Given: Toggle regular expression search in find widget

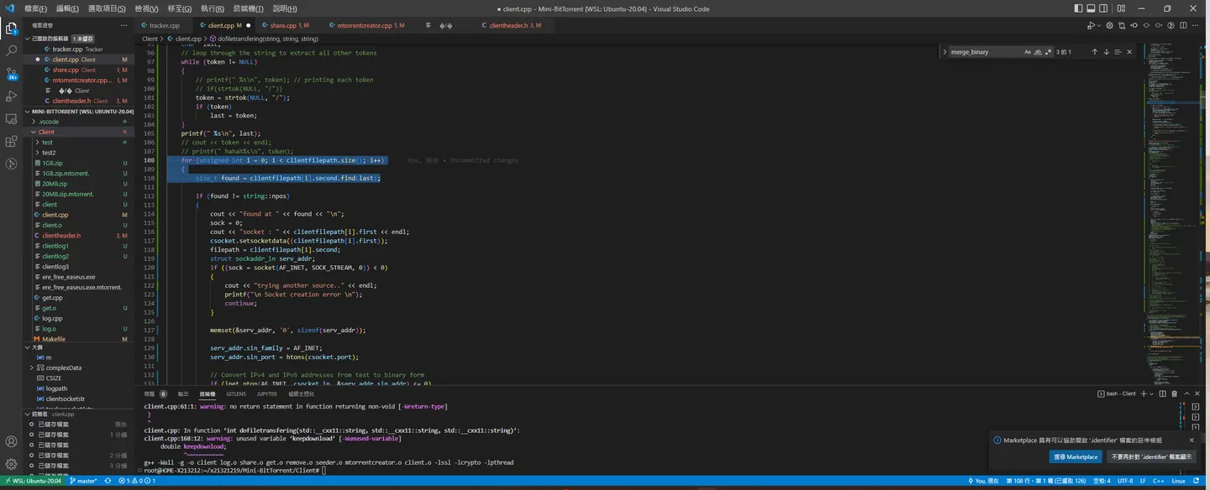Looking at the screenshot, I should coord(1047,52).
